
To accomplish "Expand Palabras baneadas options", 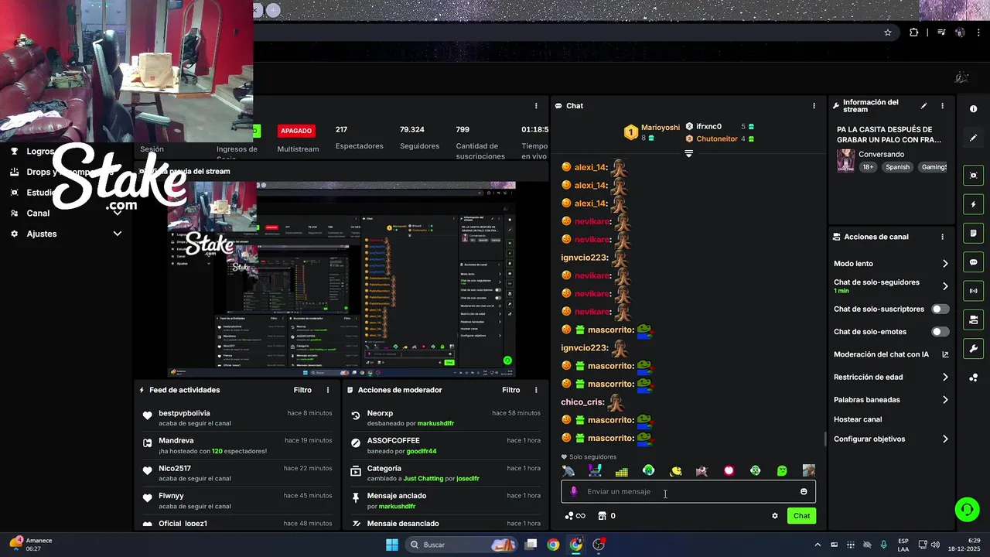I will click(945, 400).
